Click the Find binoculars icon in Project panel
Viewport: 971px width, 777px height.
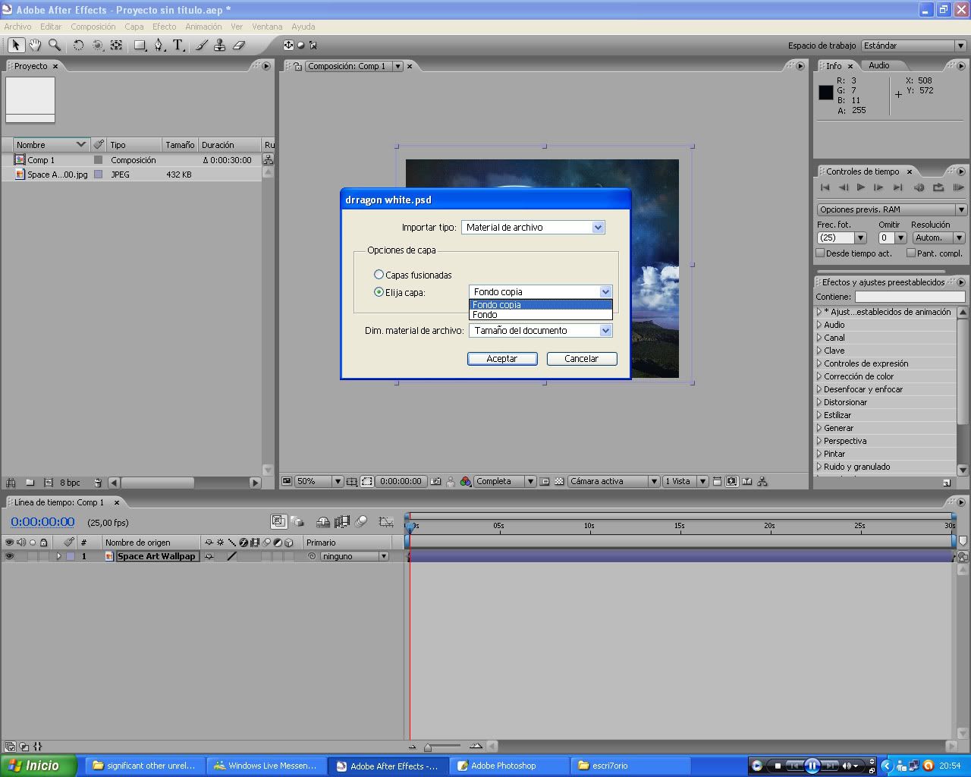pos(11,483)
